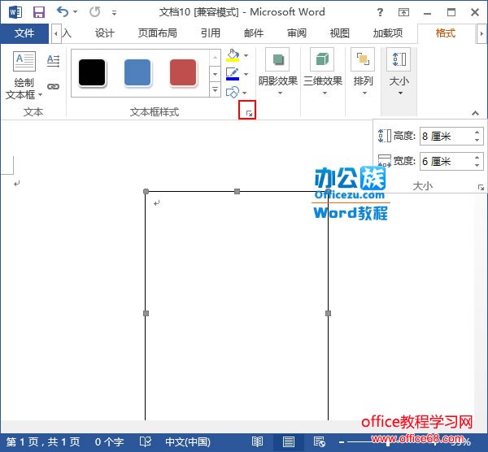Open the 加载项 tab
The image size is (488, 452).
[388, 33]
